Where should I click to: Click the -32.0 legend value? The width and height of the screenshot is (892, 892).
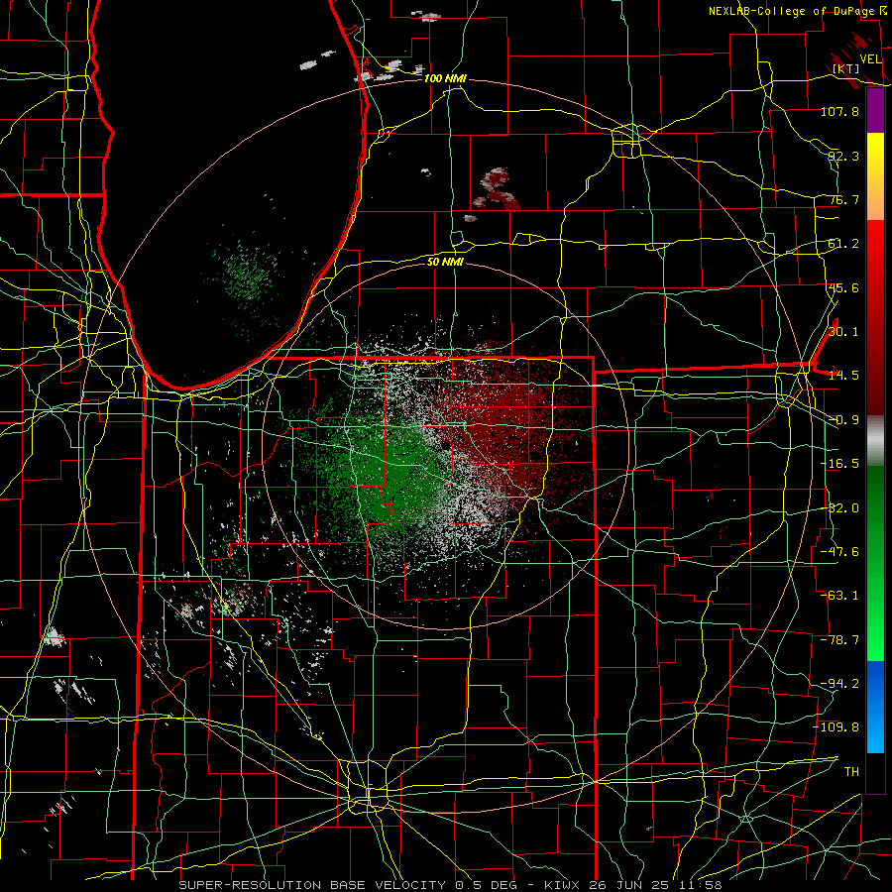(839, 508)
